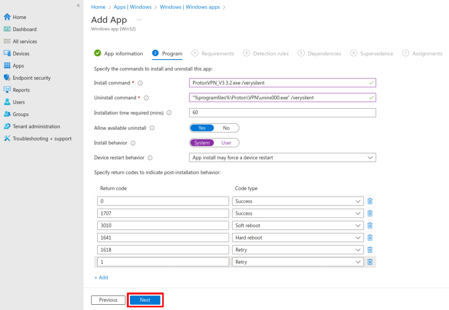The image size is (449, 310).
Task: Delete the return code 3010 row
Action: (x=370, y=225)
